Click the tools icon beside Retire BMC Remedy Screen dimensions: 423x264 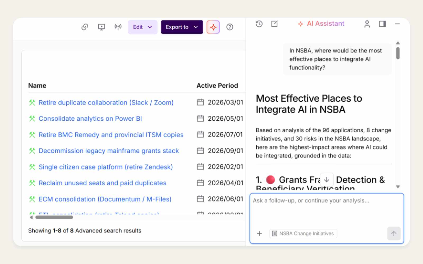32,135
